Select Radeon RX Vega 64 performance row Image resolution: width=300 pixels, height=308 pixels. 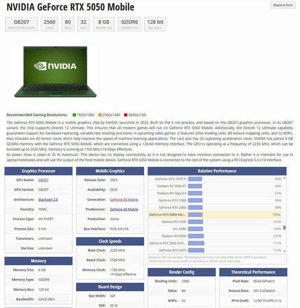pyautogui.click(x=215, y=193)
